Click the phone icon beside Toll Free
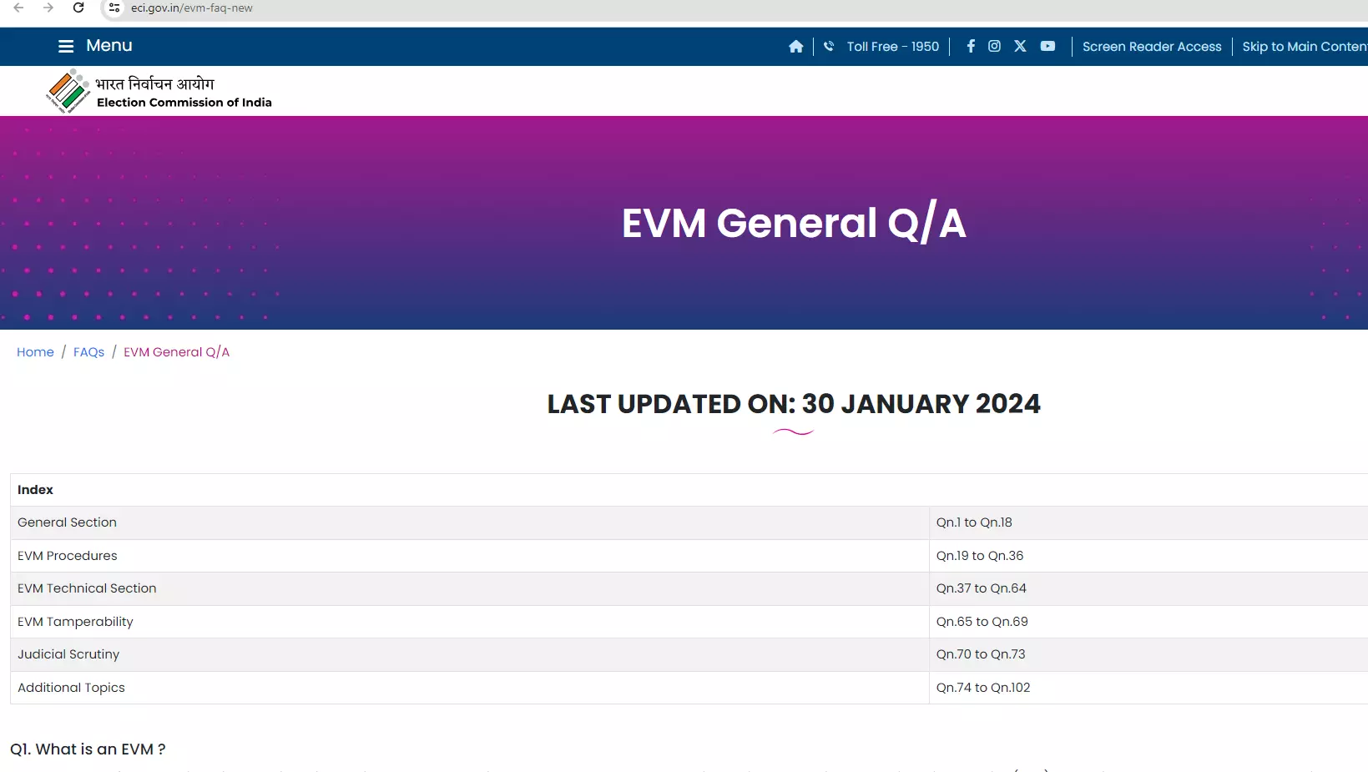The height and width of the screenshot is (772, 1368). [x=829, y=47]
